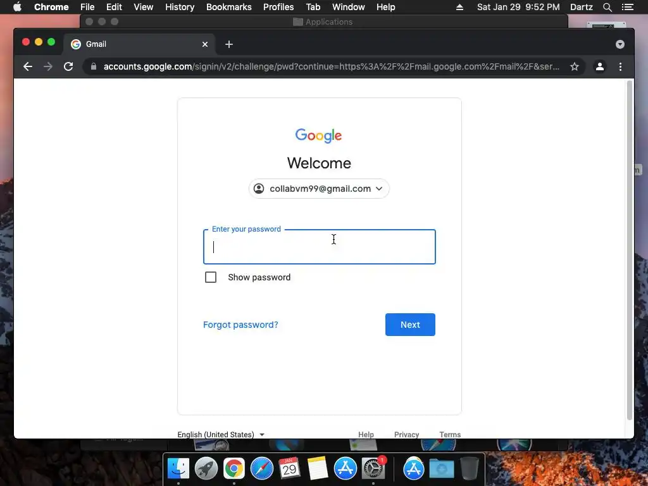Open Spotlight search magnifier icon

[607, 7]
